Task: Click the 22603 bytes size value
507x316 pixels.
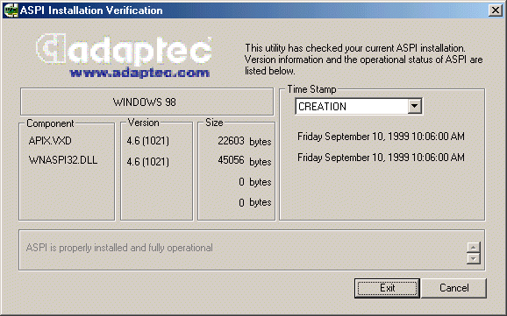Action: [245, 141]
